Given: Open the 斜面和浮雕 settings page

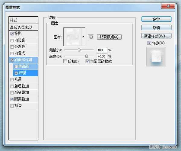Looking at the screenshot, I should click(23, 60).
